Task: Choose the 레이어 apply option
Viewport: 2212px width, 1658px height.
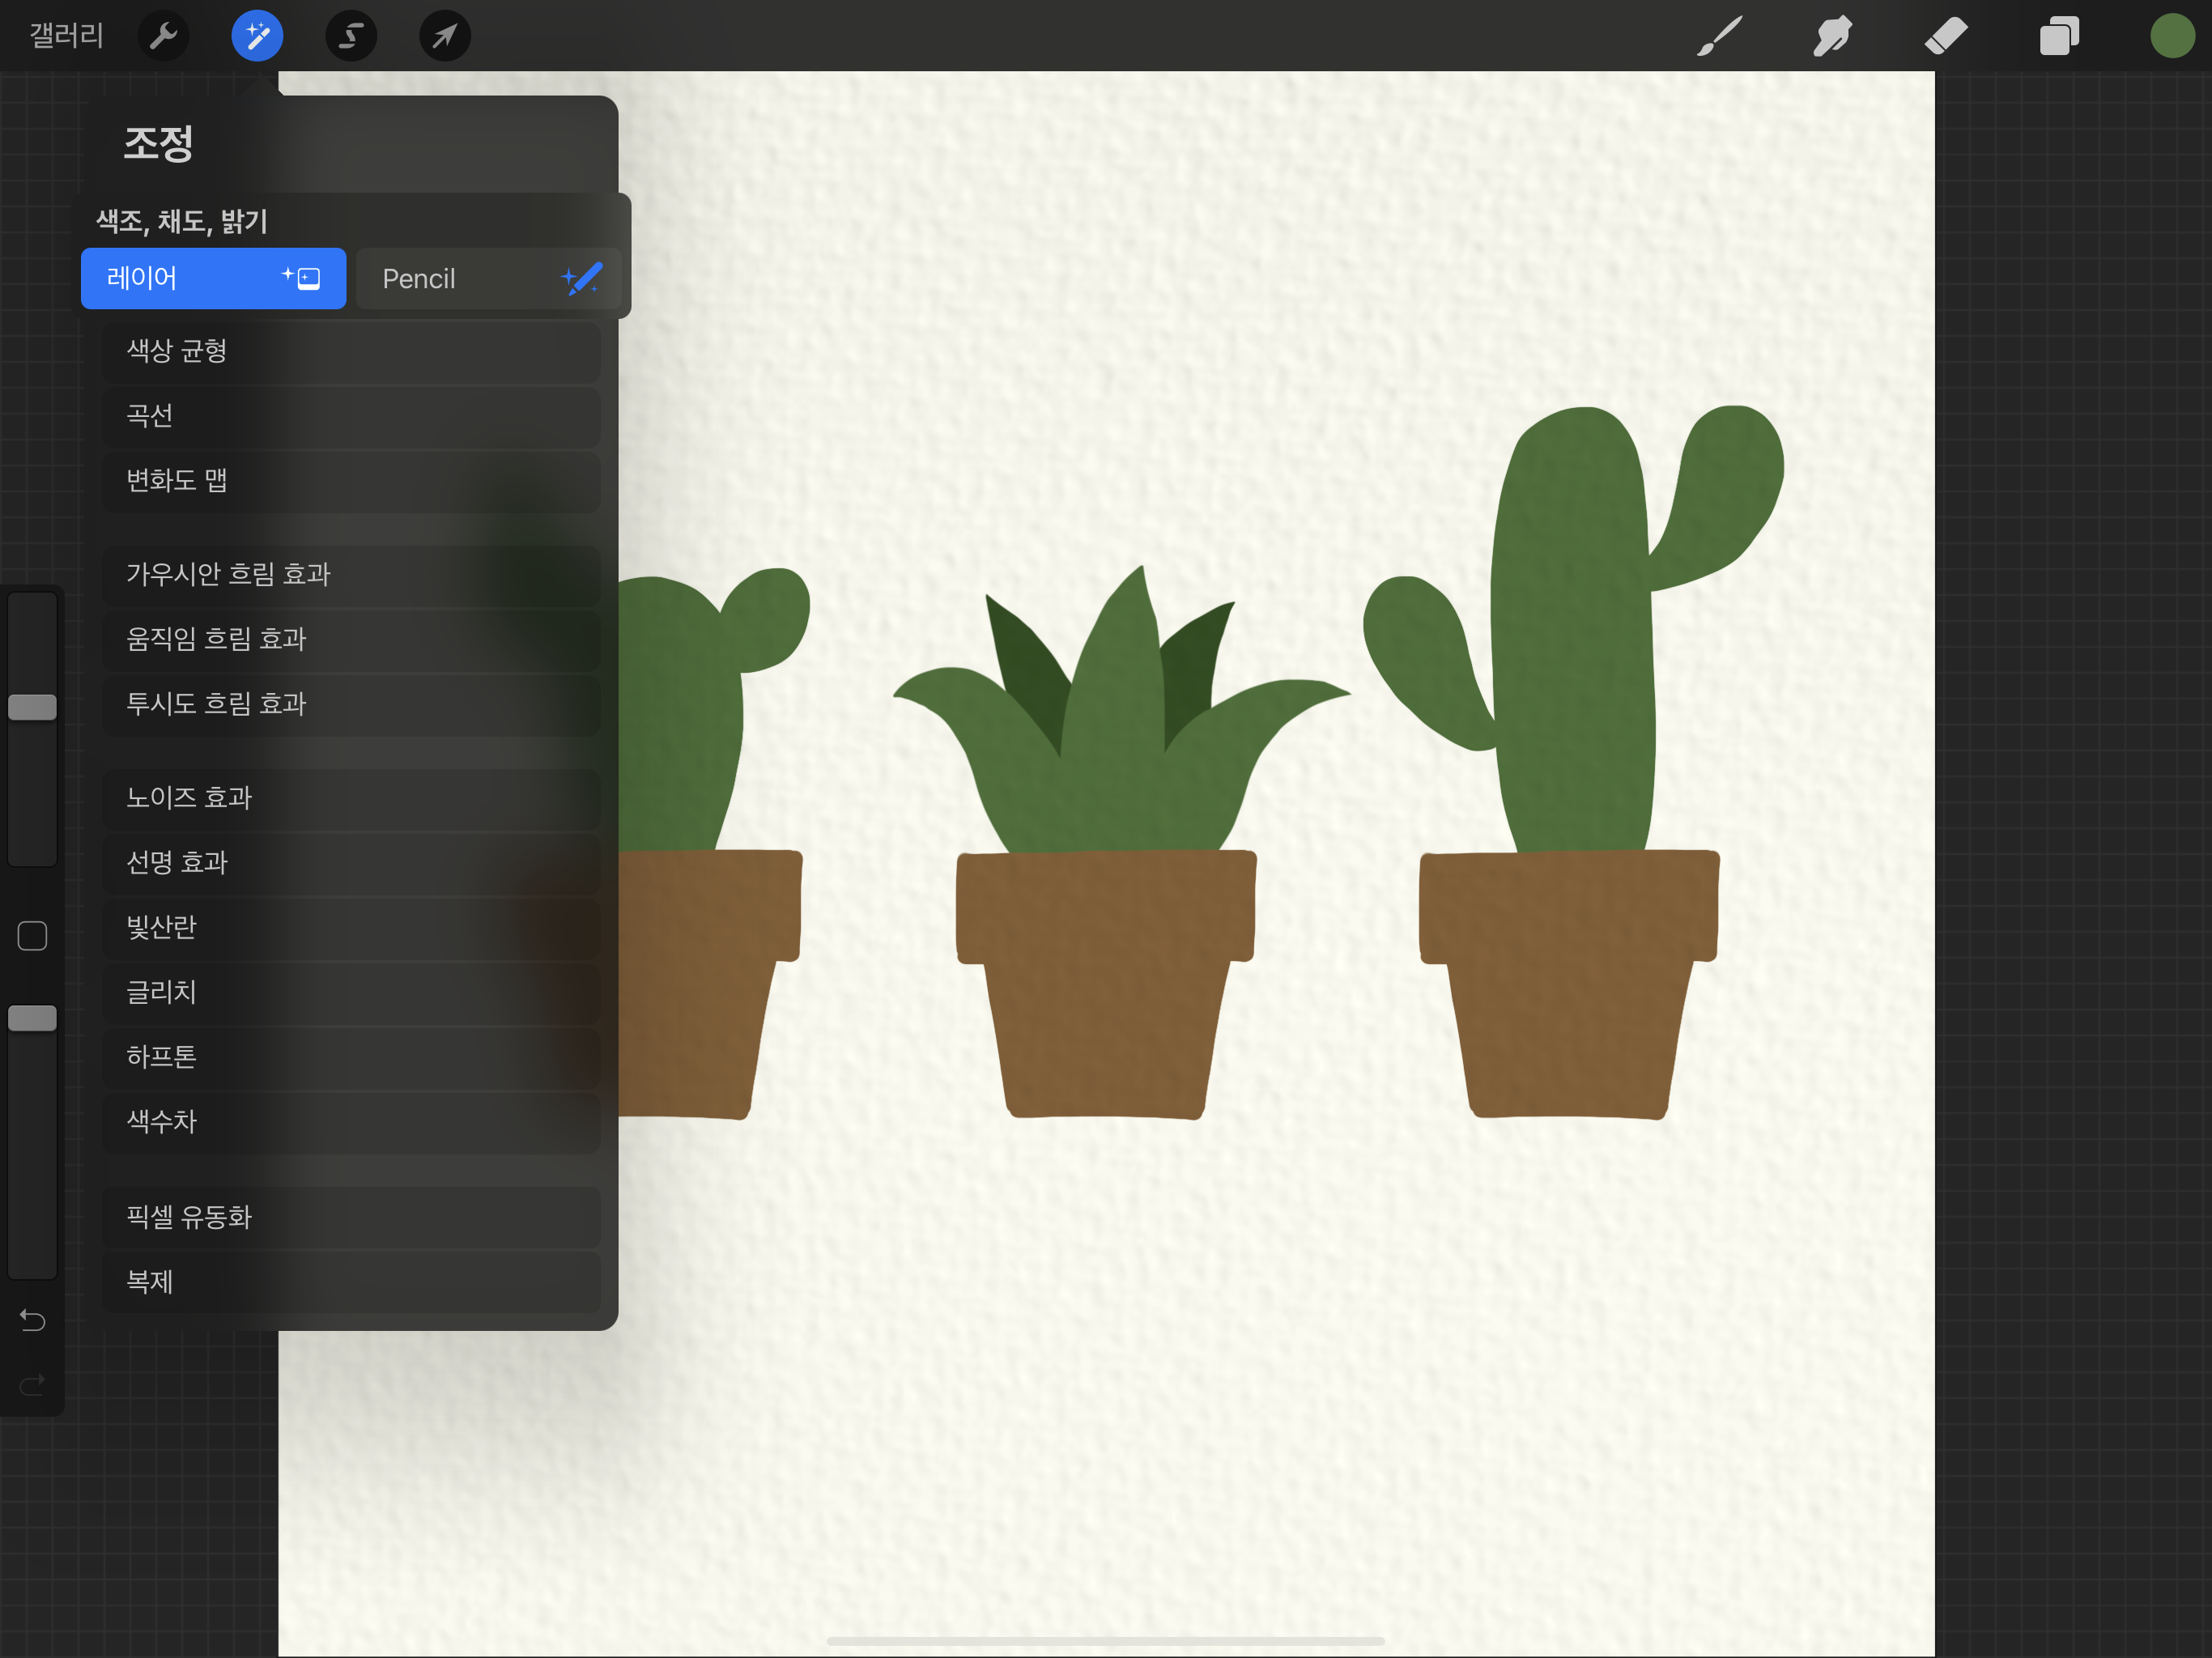Action: coord(213,278)
